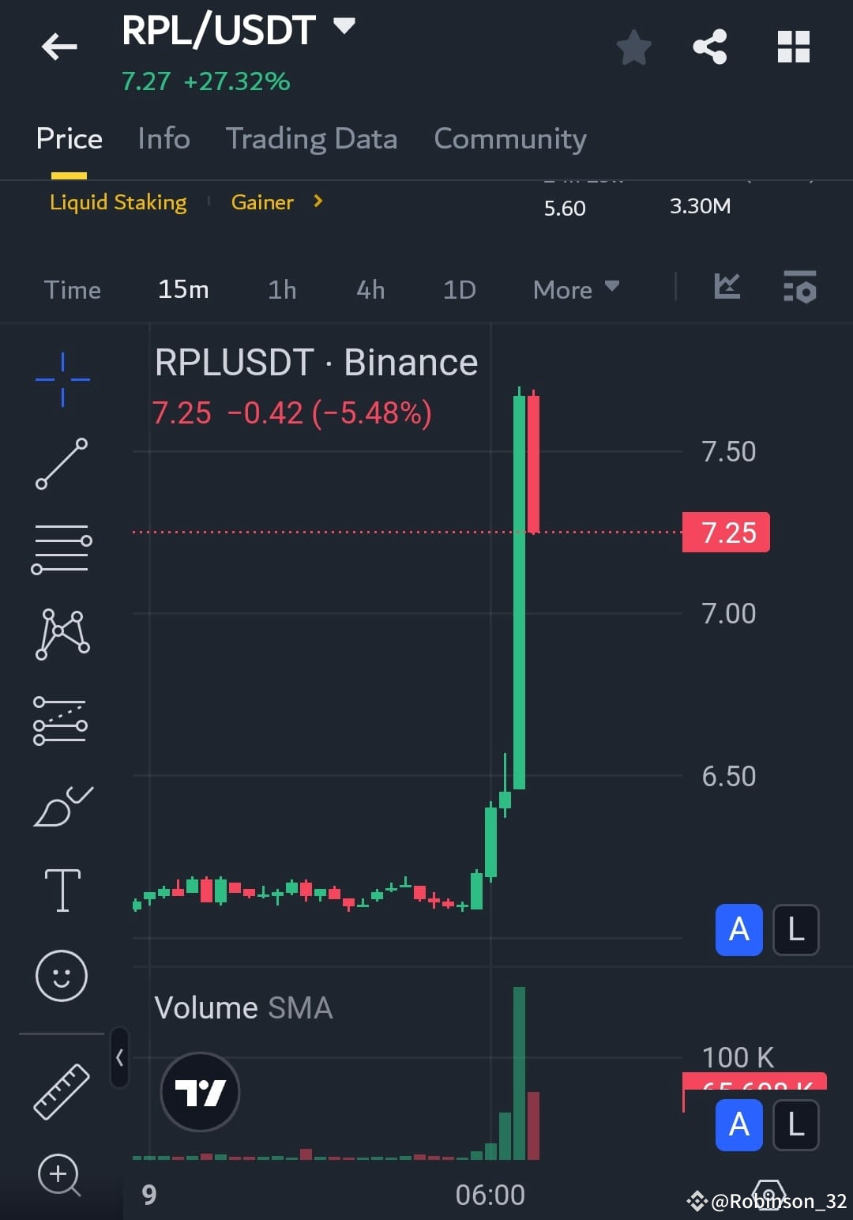The image size is (853, 1220).
Task: Toggle auto-scale with the A button
Action: coord(738,930)
